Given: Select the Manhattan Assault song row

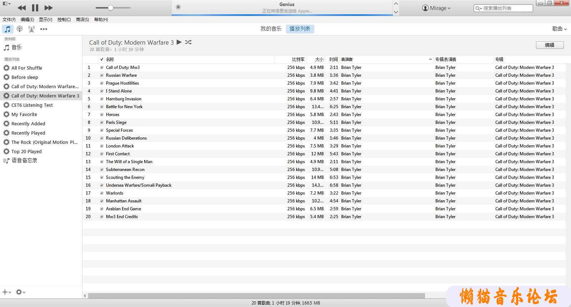Looking at the screenshot, I should [324, 201].
